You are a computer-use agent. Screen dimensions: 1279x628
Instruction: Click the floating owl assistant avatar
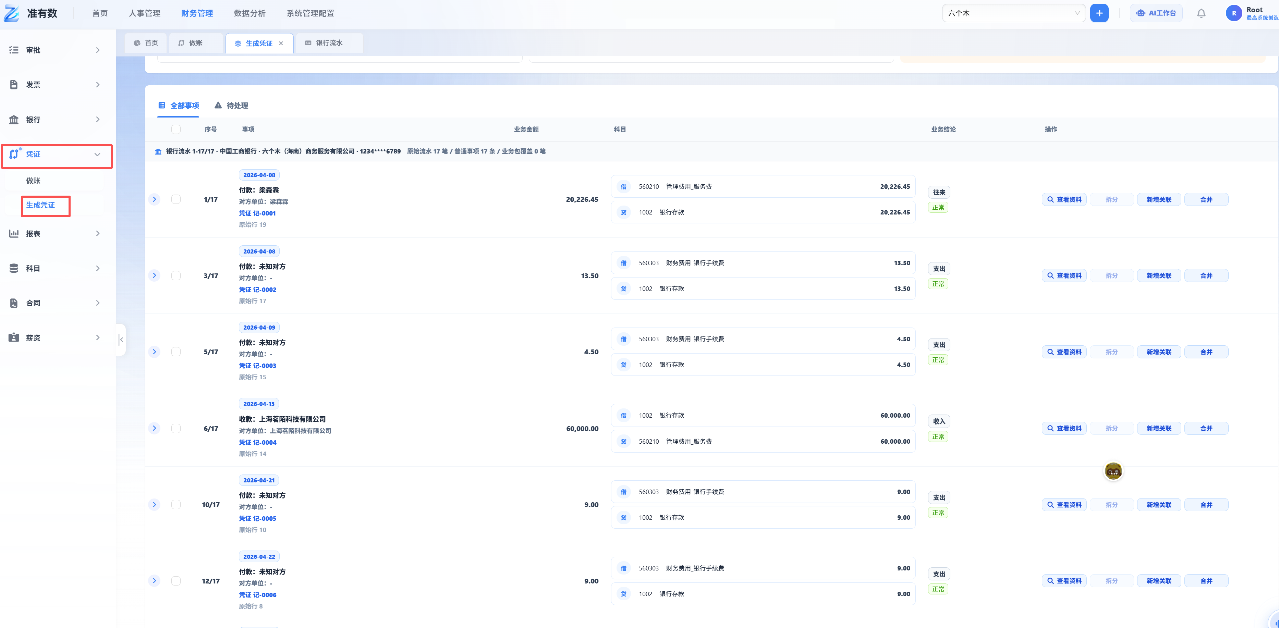[1113, 471]
